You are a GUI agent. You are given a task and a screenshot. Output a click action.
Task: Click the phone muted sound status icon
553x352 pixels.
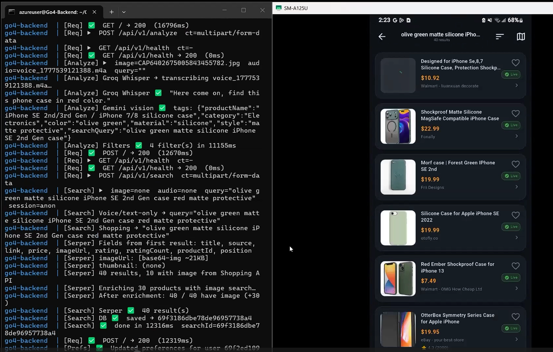(x=490, y=20)
